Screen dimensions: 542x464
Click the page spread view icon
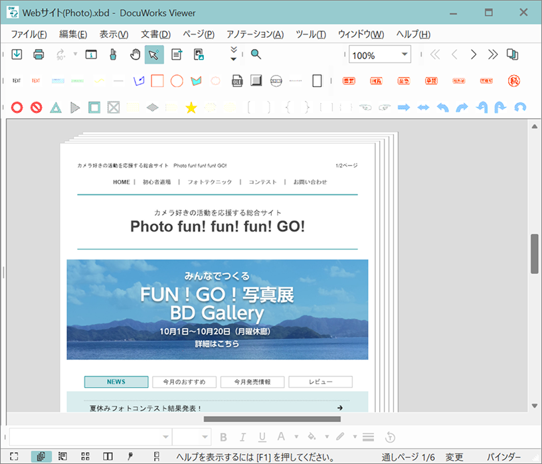coord(512,54)
